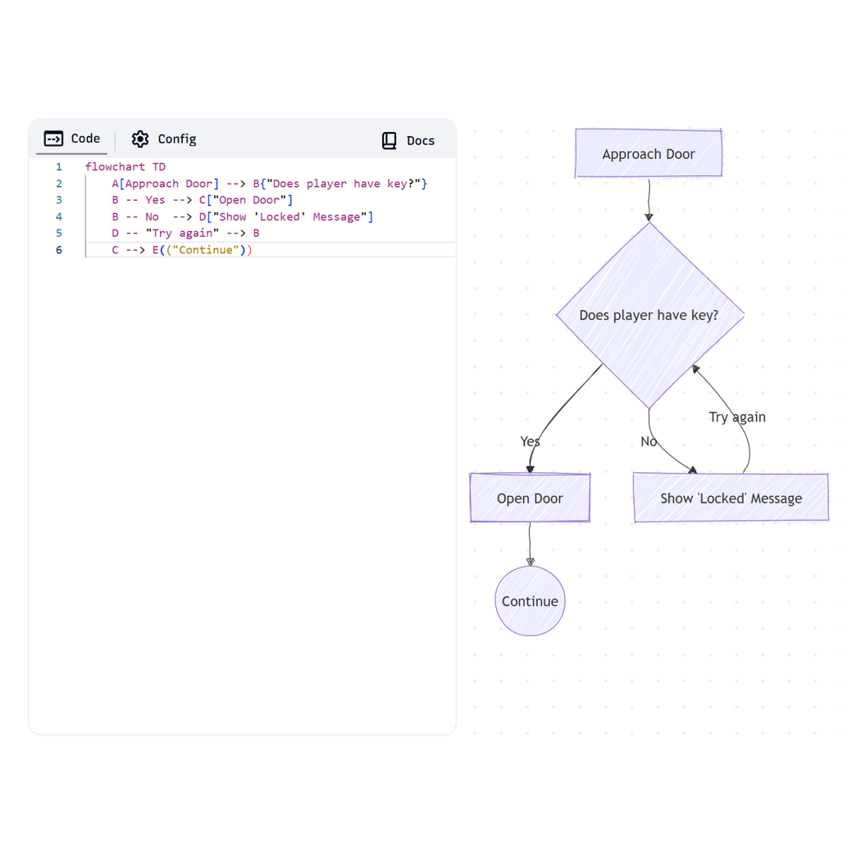
Task: Switch to the Config tab
Action: [x=163, y=139]
